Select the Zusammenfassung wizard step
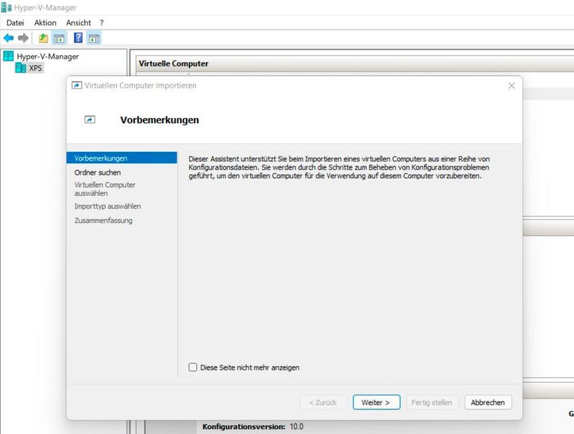This screenshot has width=574, height=434. (104, 221)
